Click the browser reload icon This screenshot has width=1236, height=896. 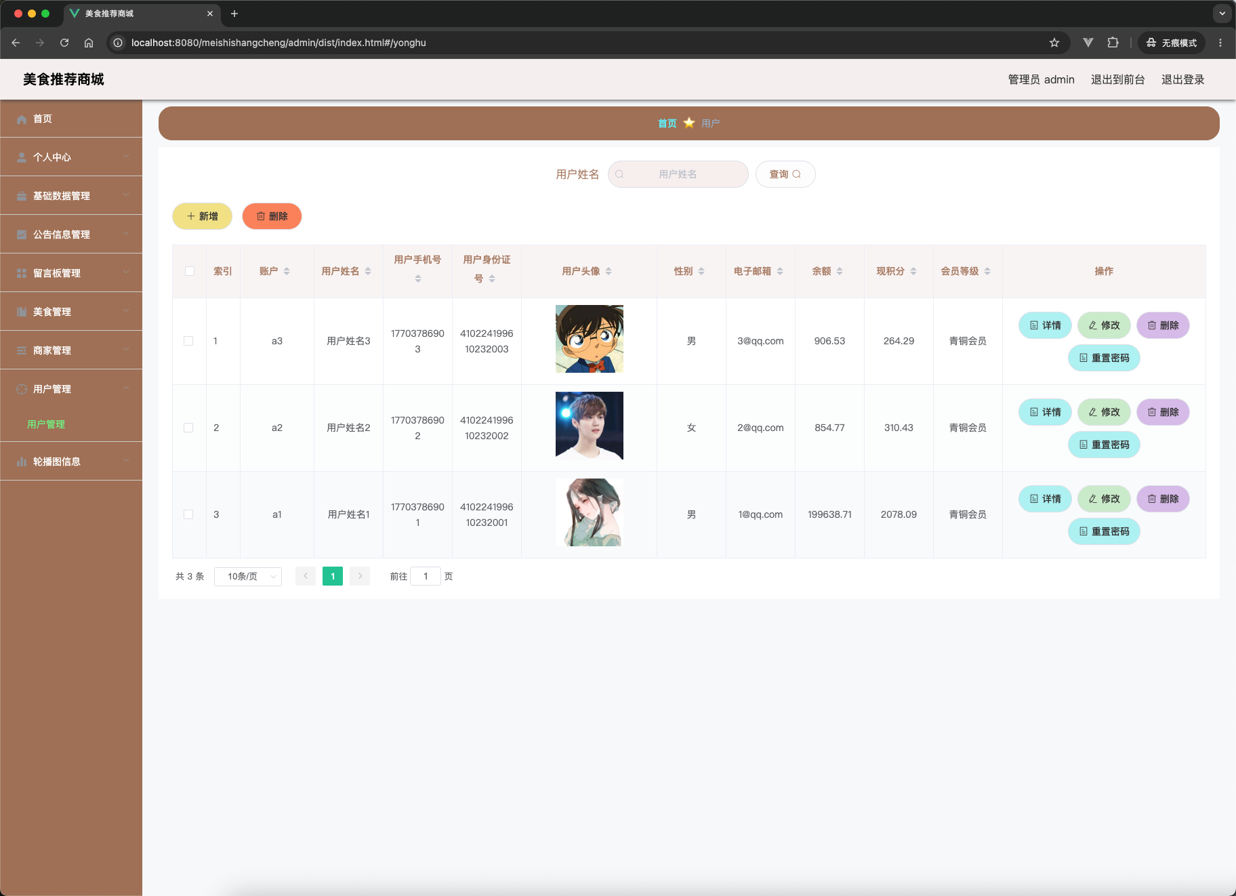64,43
